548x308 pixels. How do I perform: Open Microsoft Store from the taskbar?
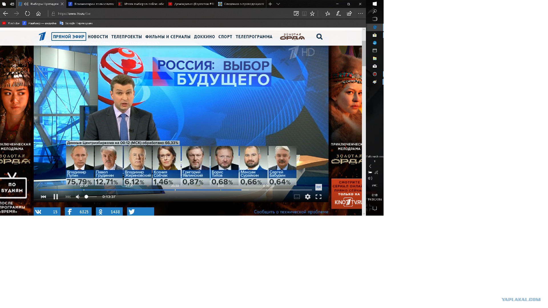(375, 35)
